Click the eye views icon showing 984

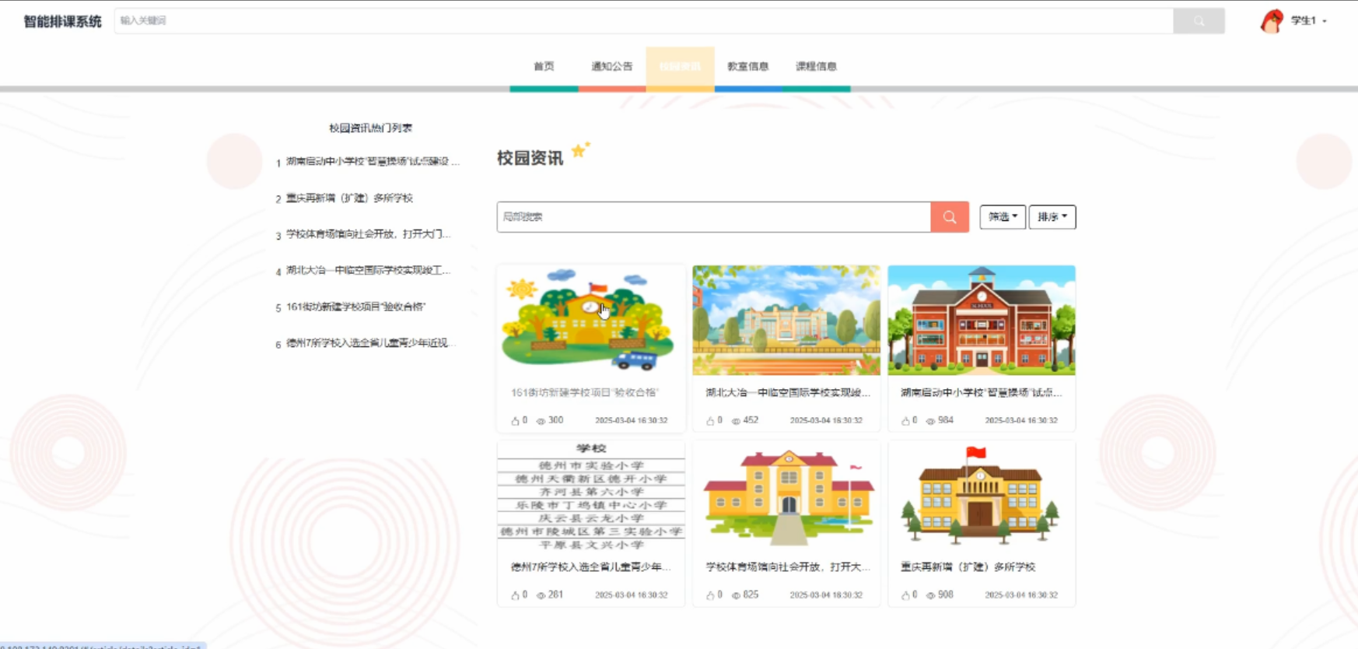(930, 421)
